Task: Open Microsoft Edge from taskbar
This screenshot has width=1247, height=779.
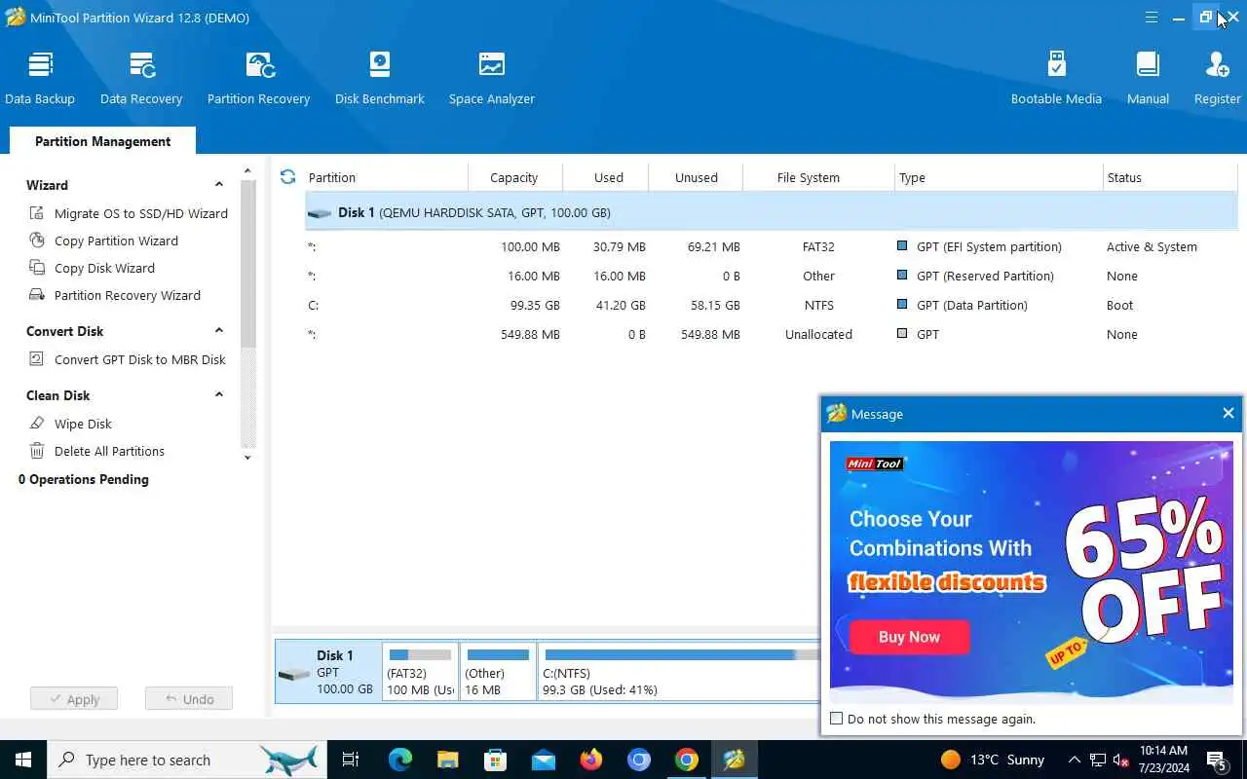Action: pos(399,760)
